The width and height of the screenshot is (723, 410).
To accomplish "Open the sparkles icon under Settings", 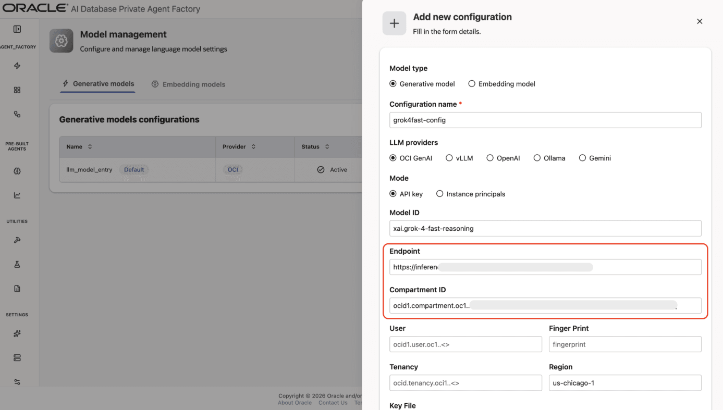I will tap(17, 333).
